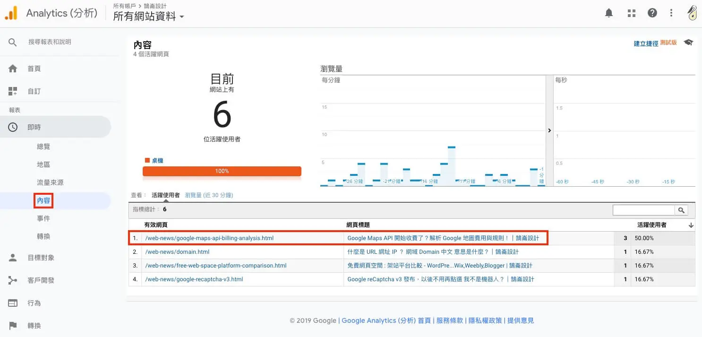The width and height of the screenshot is (702, 337).
Task: Open the Google apps grid
Action: pyautogui.click(x=632, y=13)
